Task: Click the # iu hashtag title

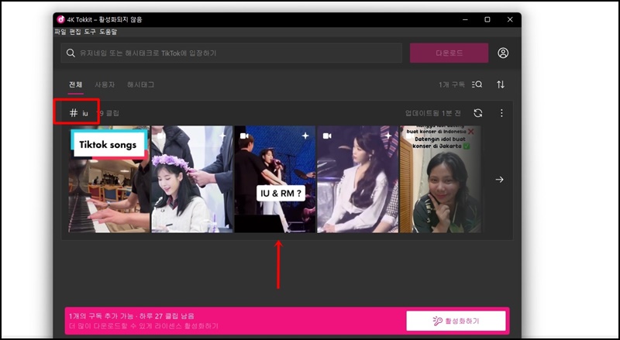Action: (x=78, y=113)
